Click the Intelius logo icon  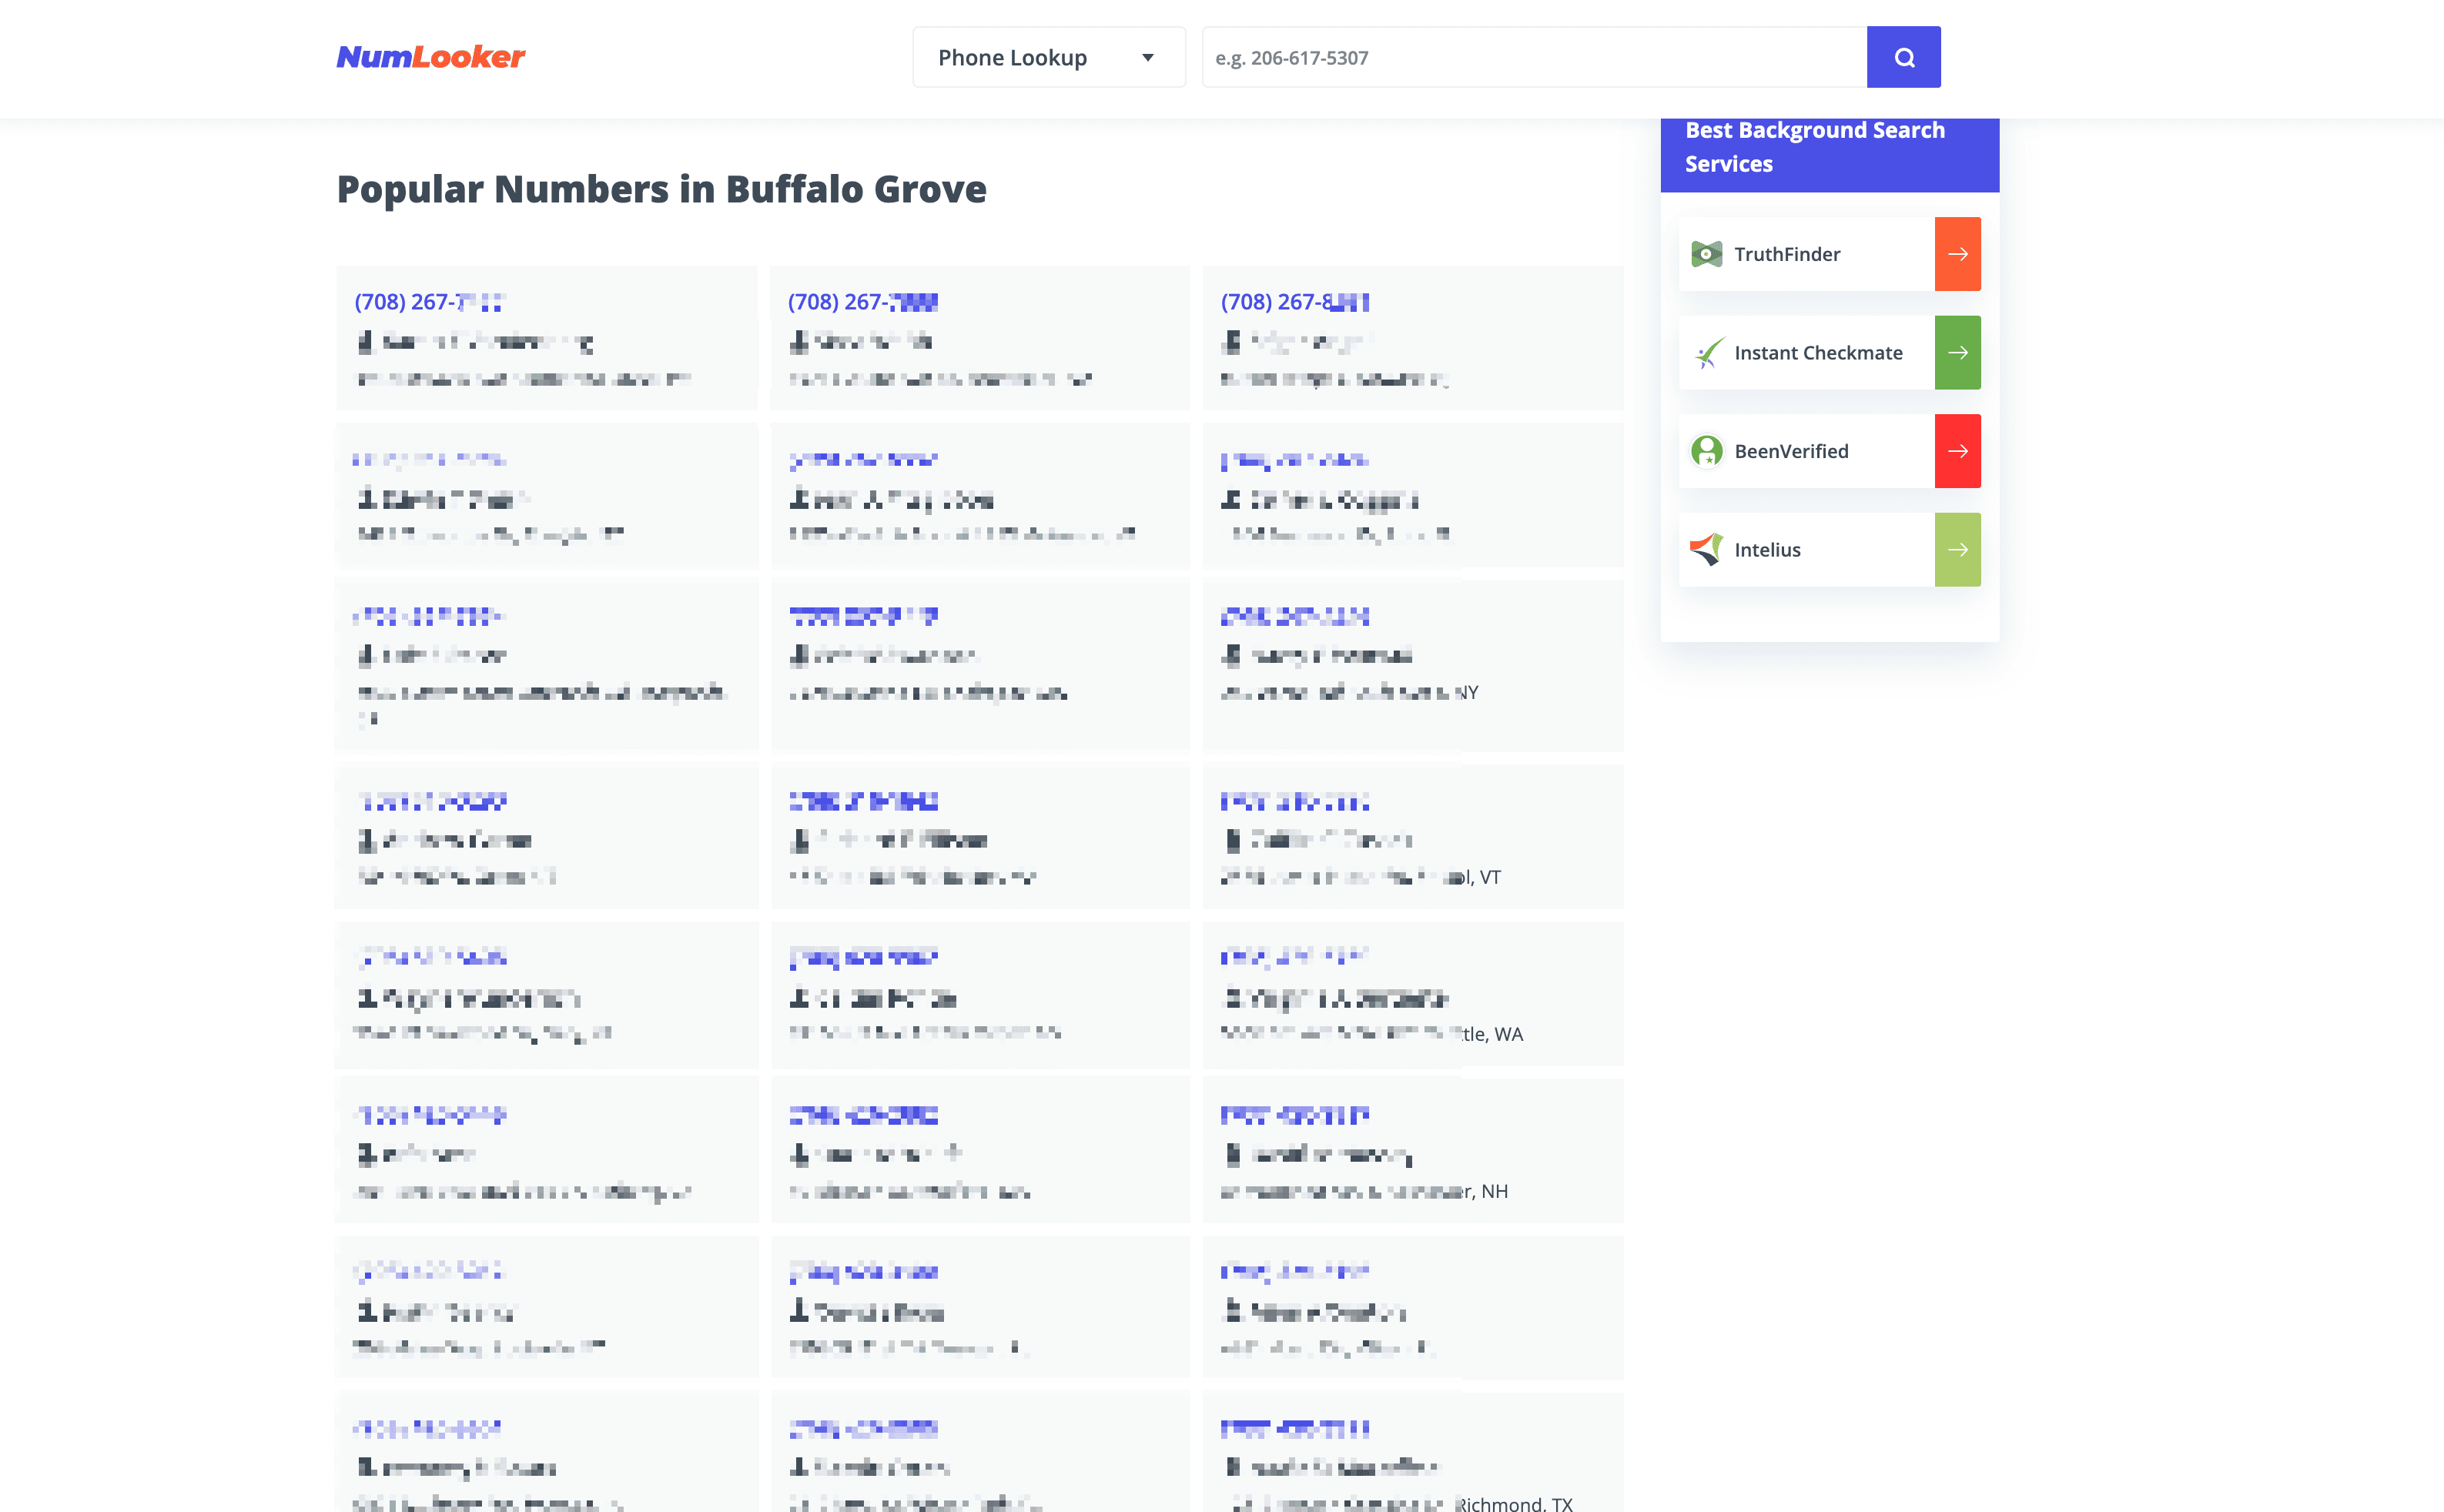pos(1706,549)
